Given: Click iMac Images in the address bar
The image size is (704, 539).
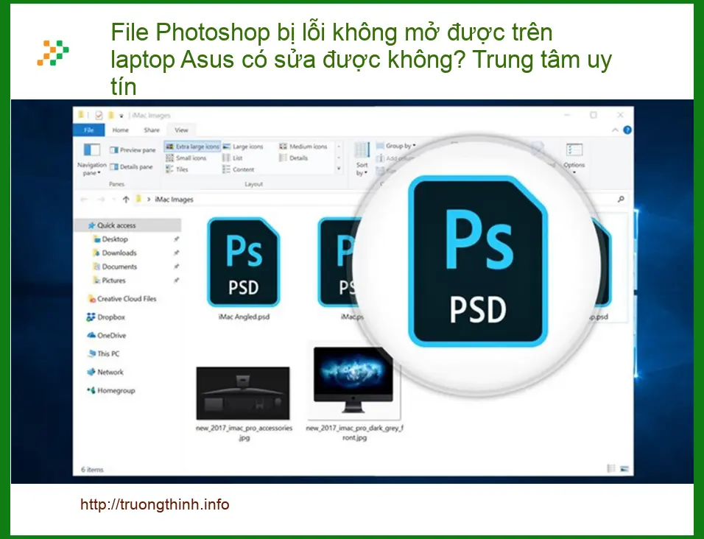Looking at the screenshot, I should click(x=174, y=200).
